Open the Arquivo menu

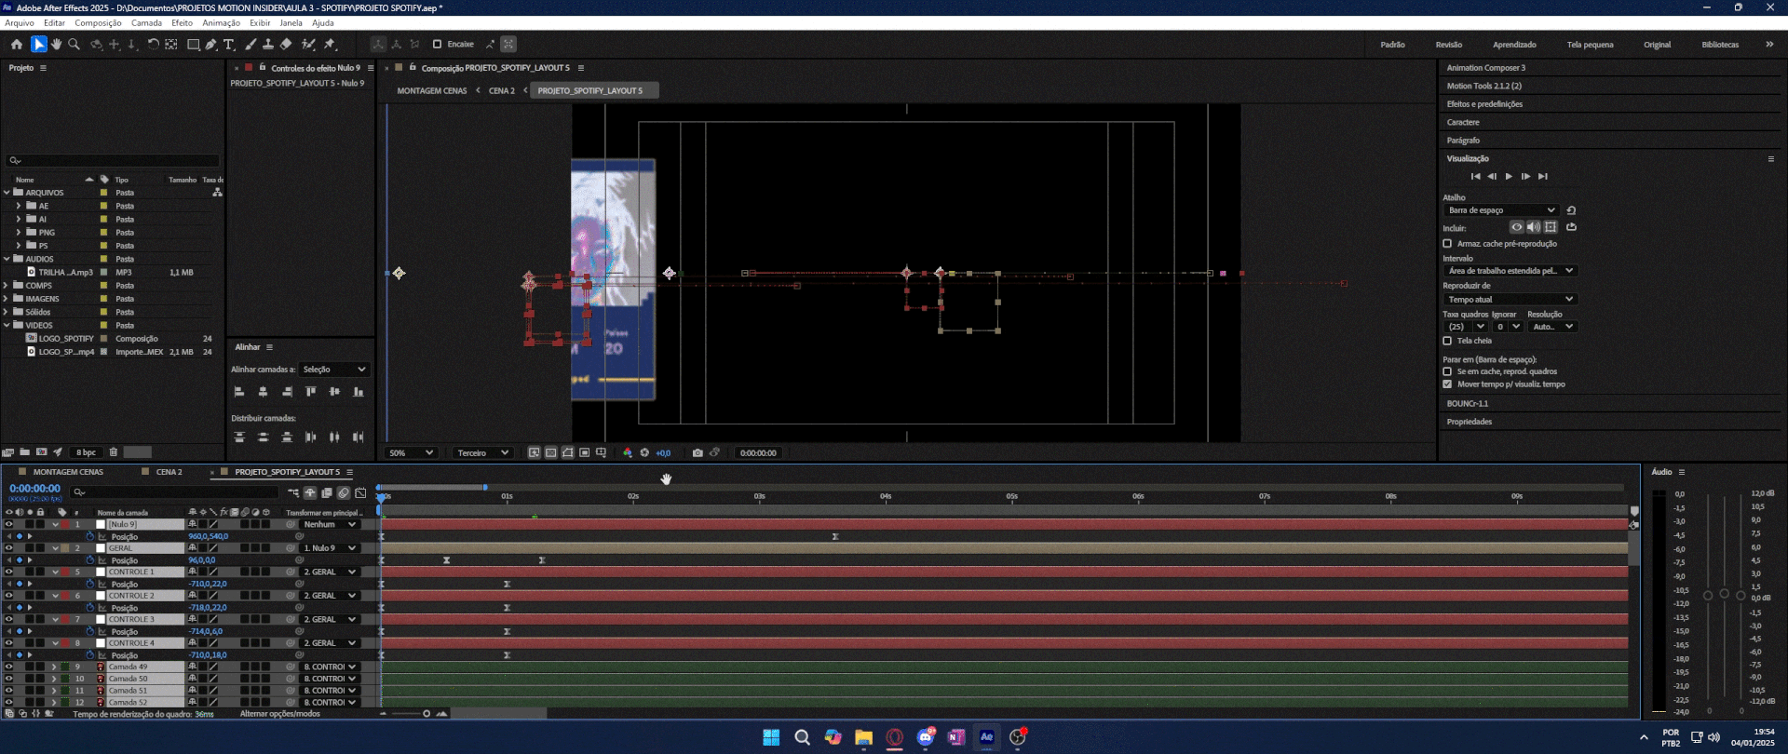(20, 22)
